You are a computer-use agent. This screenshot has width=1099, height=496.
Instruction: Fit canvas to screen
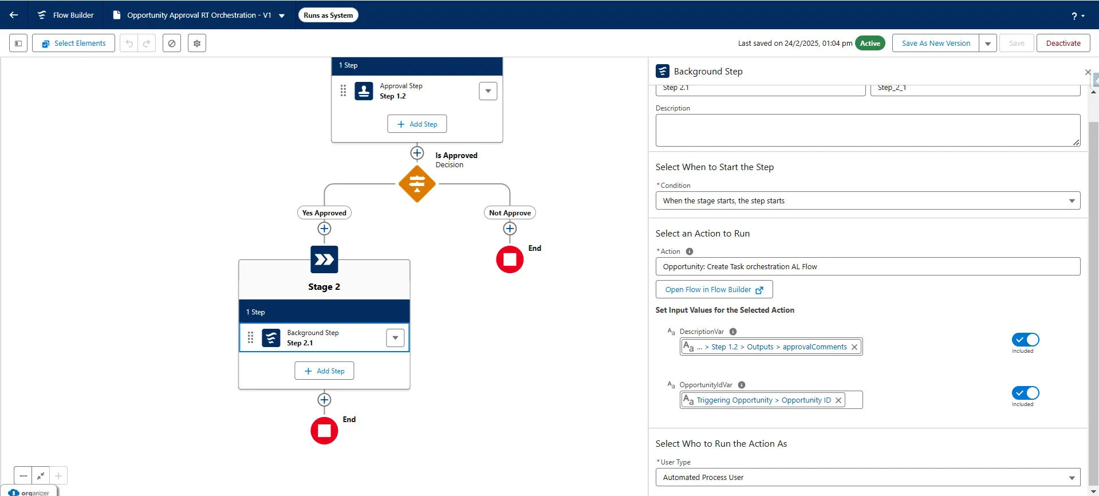pyautogui.click(x=41, y=475)
